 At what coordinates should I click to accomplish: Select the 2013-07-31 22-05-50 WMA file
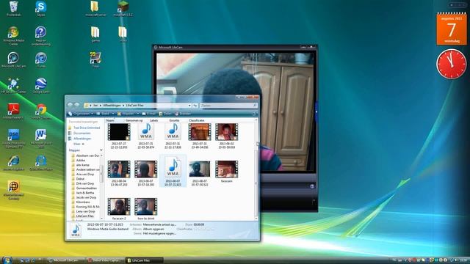click(x=146, y=136)
